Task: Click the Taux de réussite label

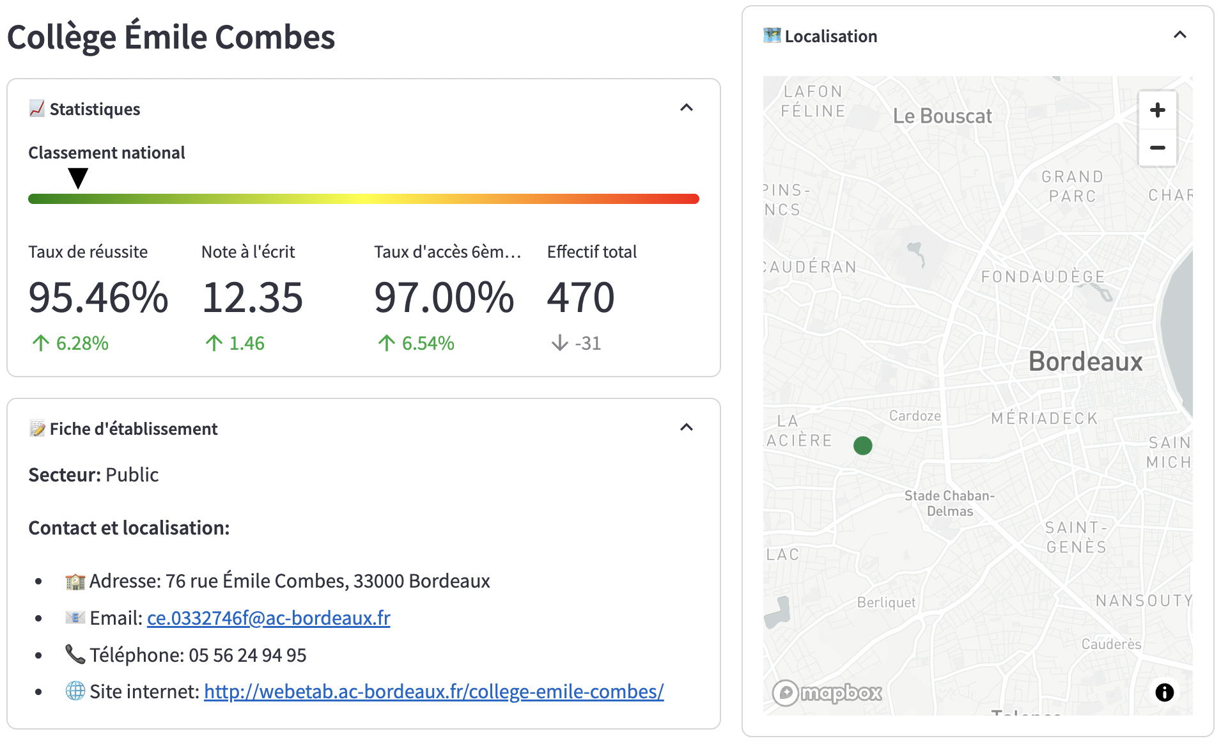Action: pyautogui.click(x=88, y=252)
